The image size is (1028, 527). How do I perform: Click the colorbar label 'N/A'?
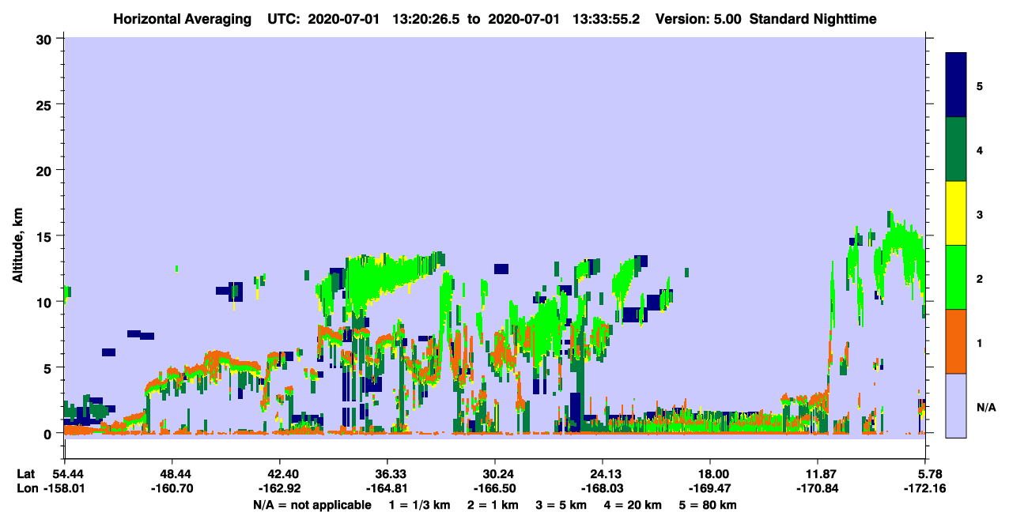[986, 407]
